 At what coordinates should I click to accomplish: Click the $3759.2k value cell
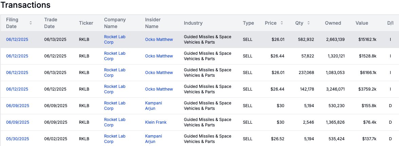(x=368, y=89)
